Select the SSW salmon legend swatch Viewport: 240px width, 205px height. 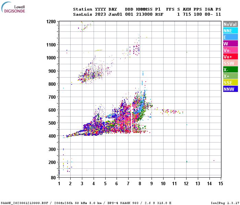pyautogui.click(x=230, y=63)
